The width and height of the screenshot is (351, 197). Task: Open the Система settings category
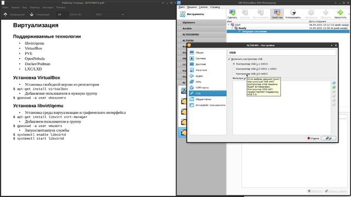pos(208,59)
